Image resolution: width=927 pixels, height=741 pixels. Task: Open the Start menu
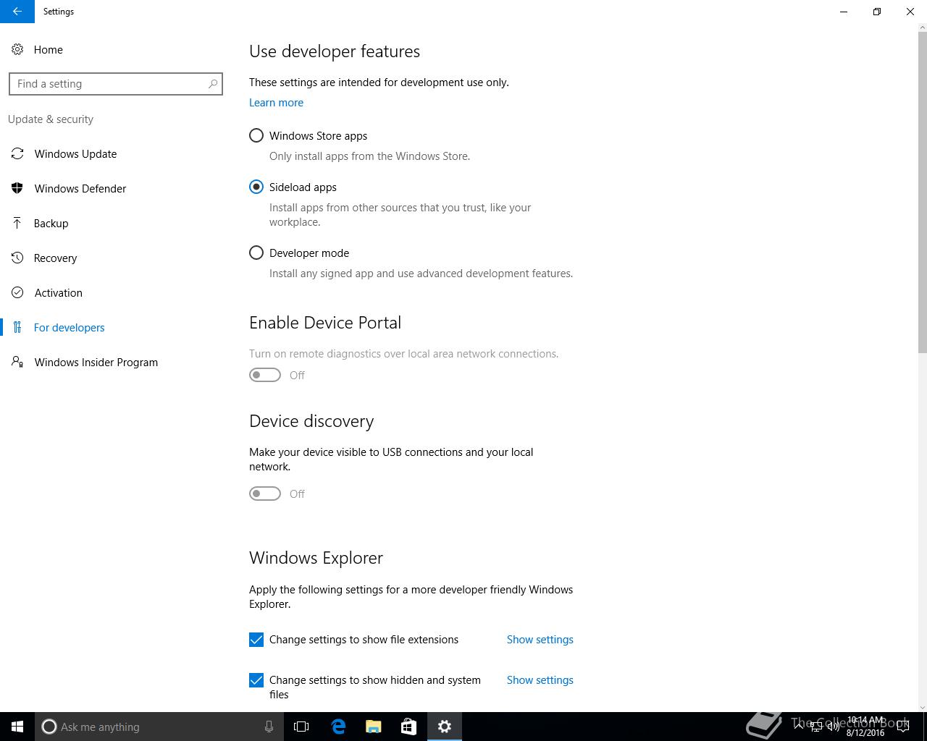(x=17, y=727)
